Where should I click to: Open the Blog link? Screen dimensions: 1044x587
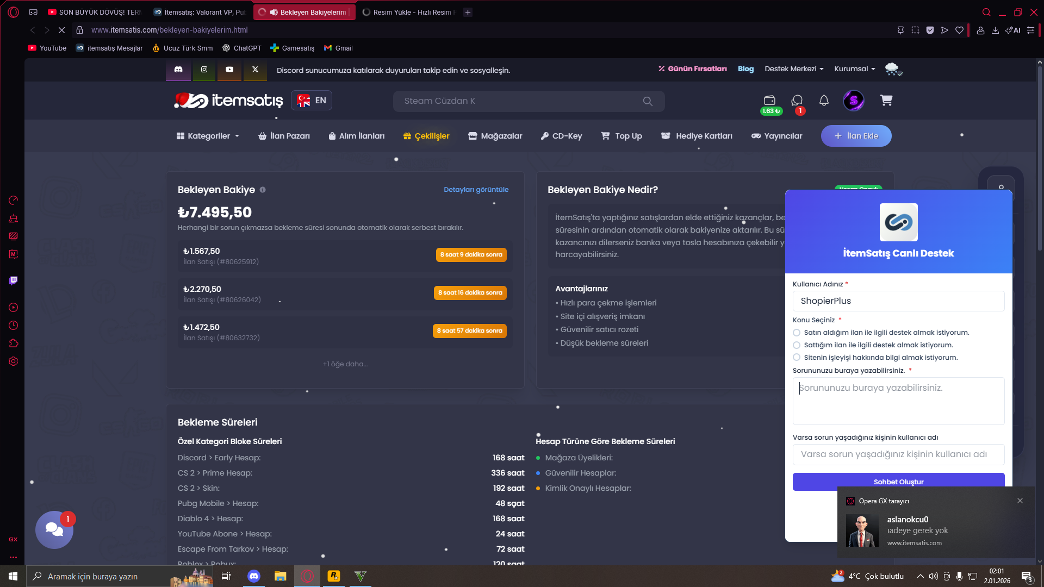coord(746,69)
